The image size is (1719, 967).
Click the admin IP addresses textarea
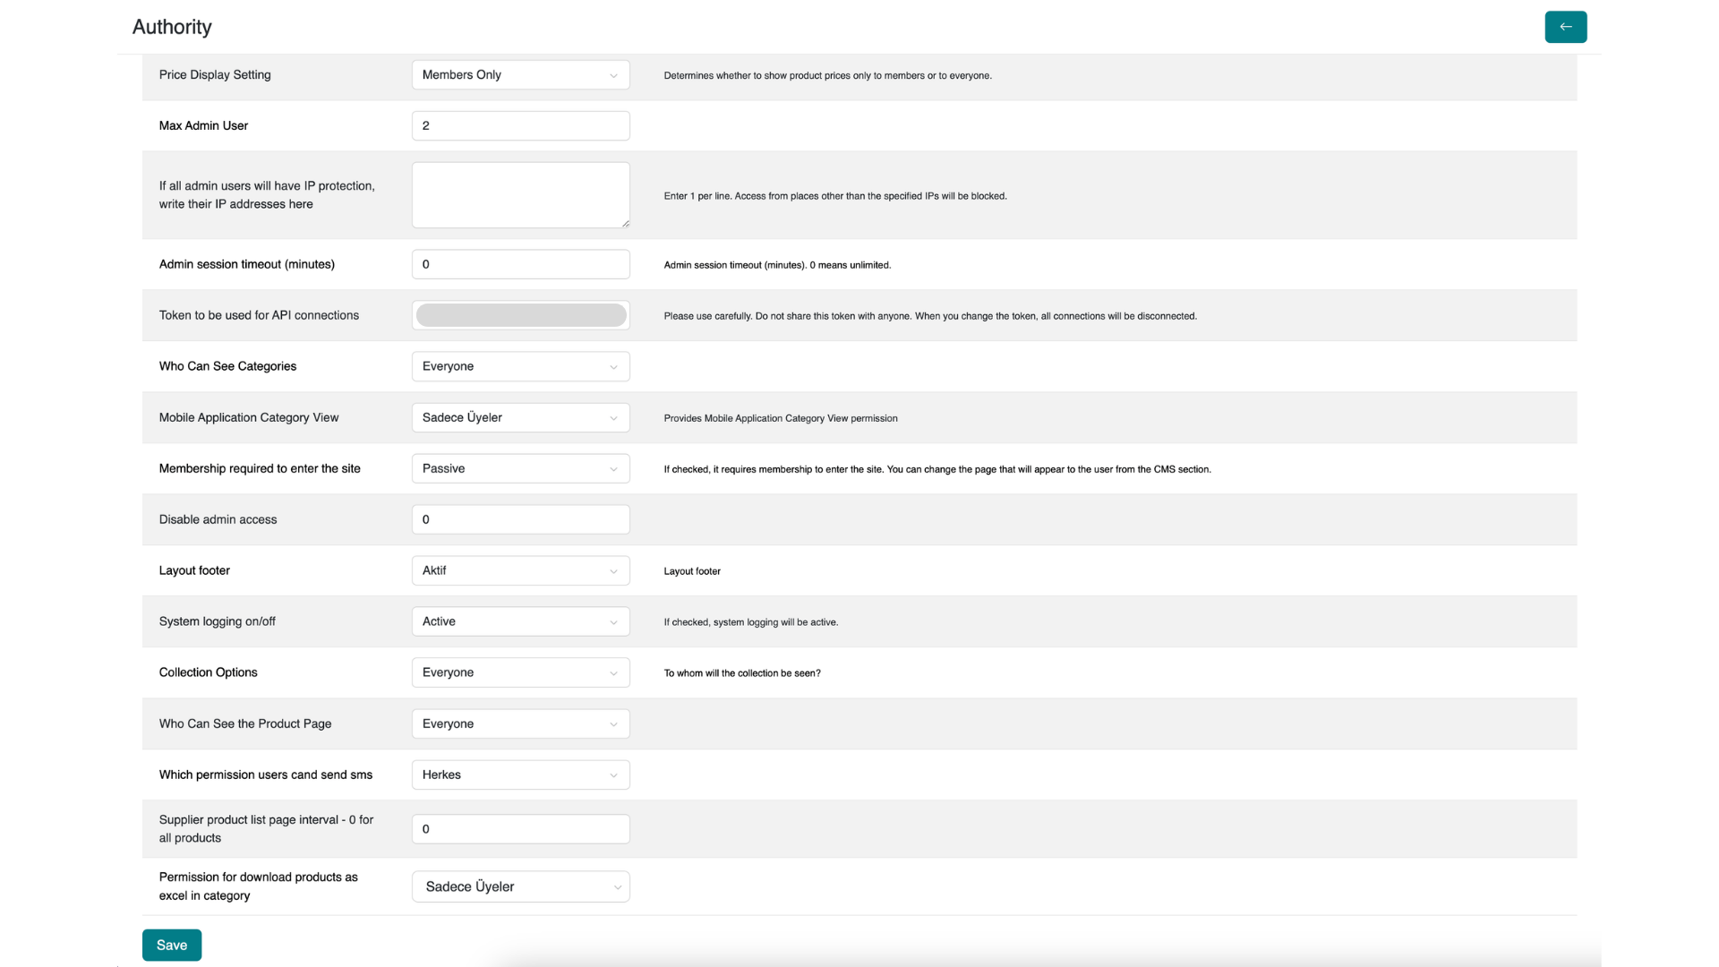click(x=520, y=195)
